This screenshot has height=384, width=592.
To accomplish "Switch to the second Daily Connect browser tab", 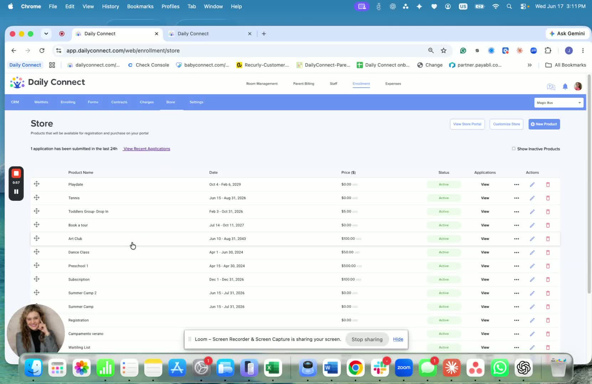I will (x=210, y=33).
